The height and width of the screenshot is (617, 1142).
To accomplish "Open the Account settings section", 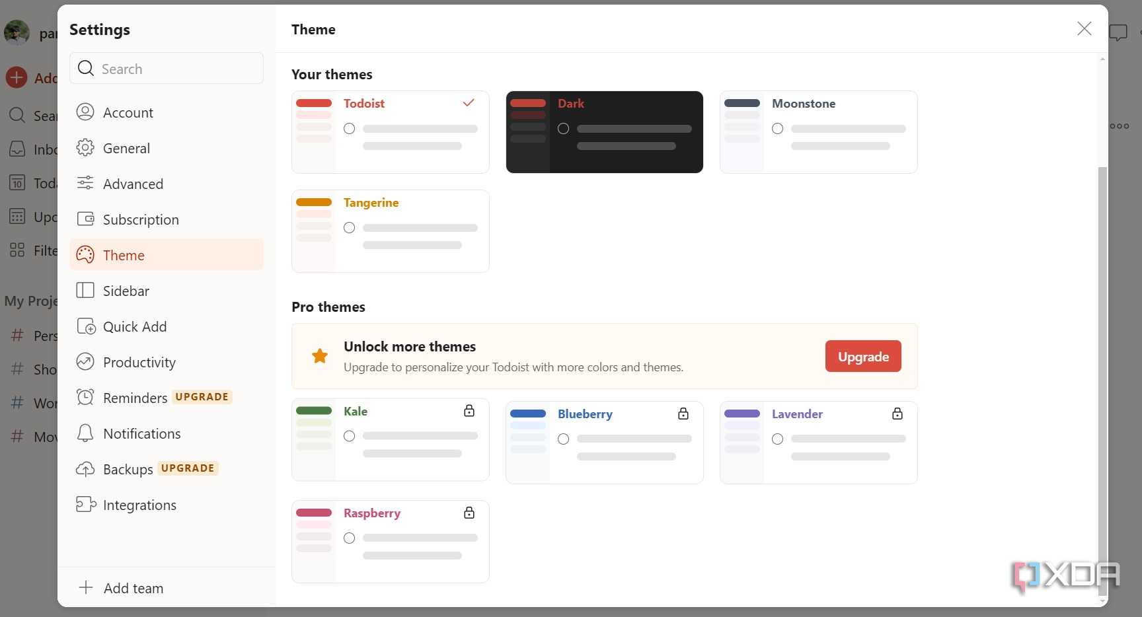I will (167, 112).
